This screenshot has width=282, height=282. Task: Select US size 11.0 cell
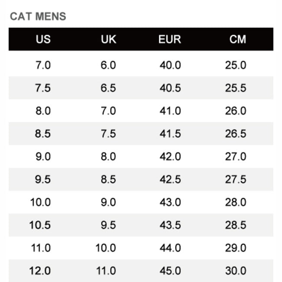[40, 248]
